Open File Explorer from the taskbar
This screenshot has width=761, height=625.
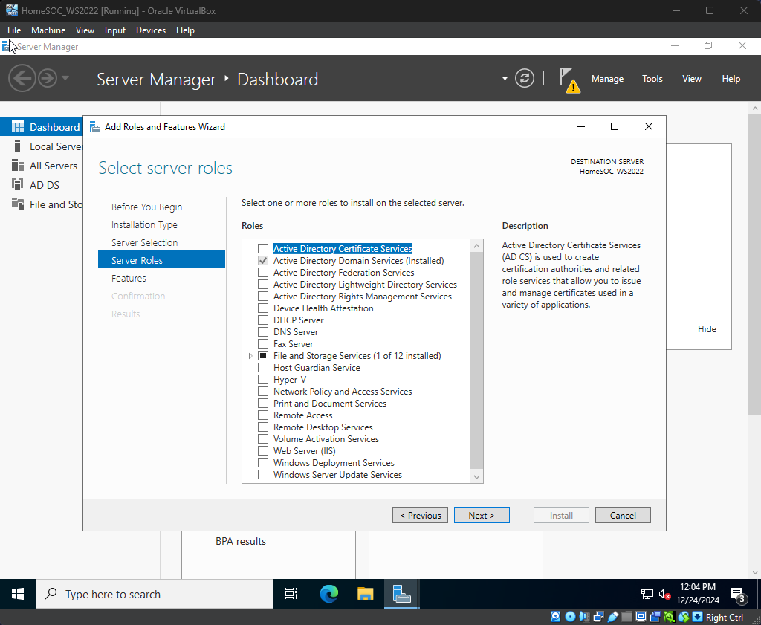[365, 594]
